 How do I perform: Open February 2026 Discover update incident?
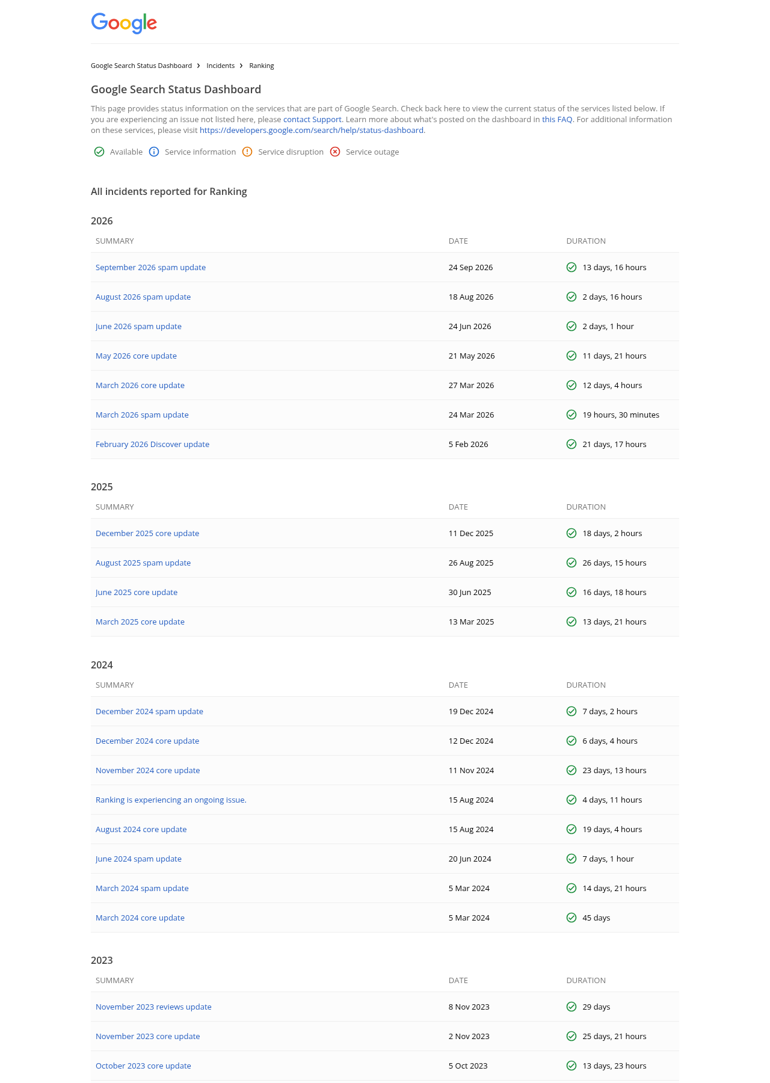click(152, 444)
